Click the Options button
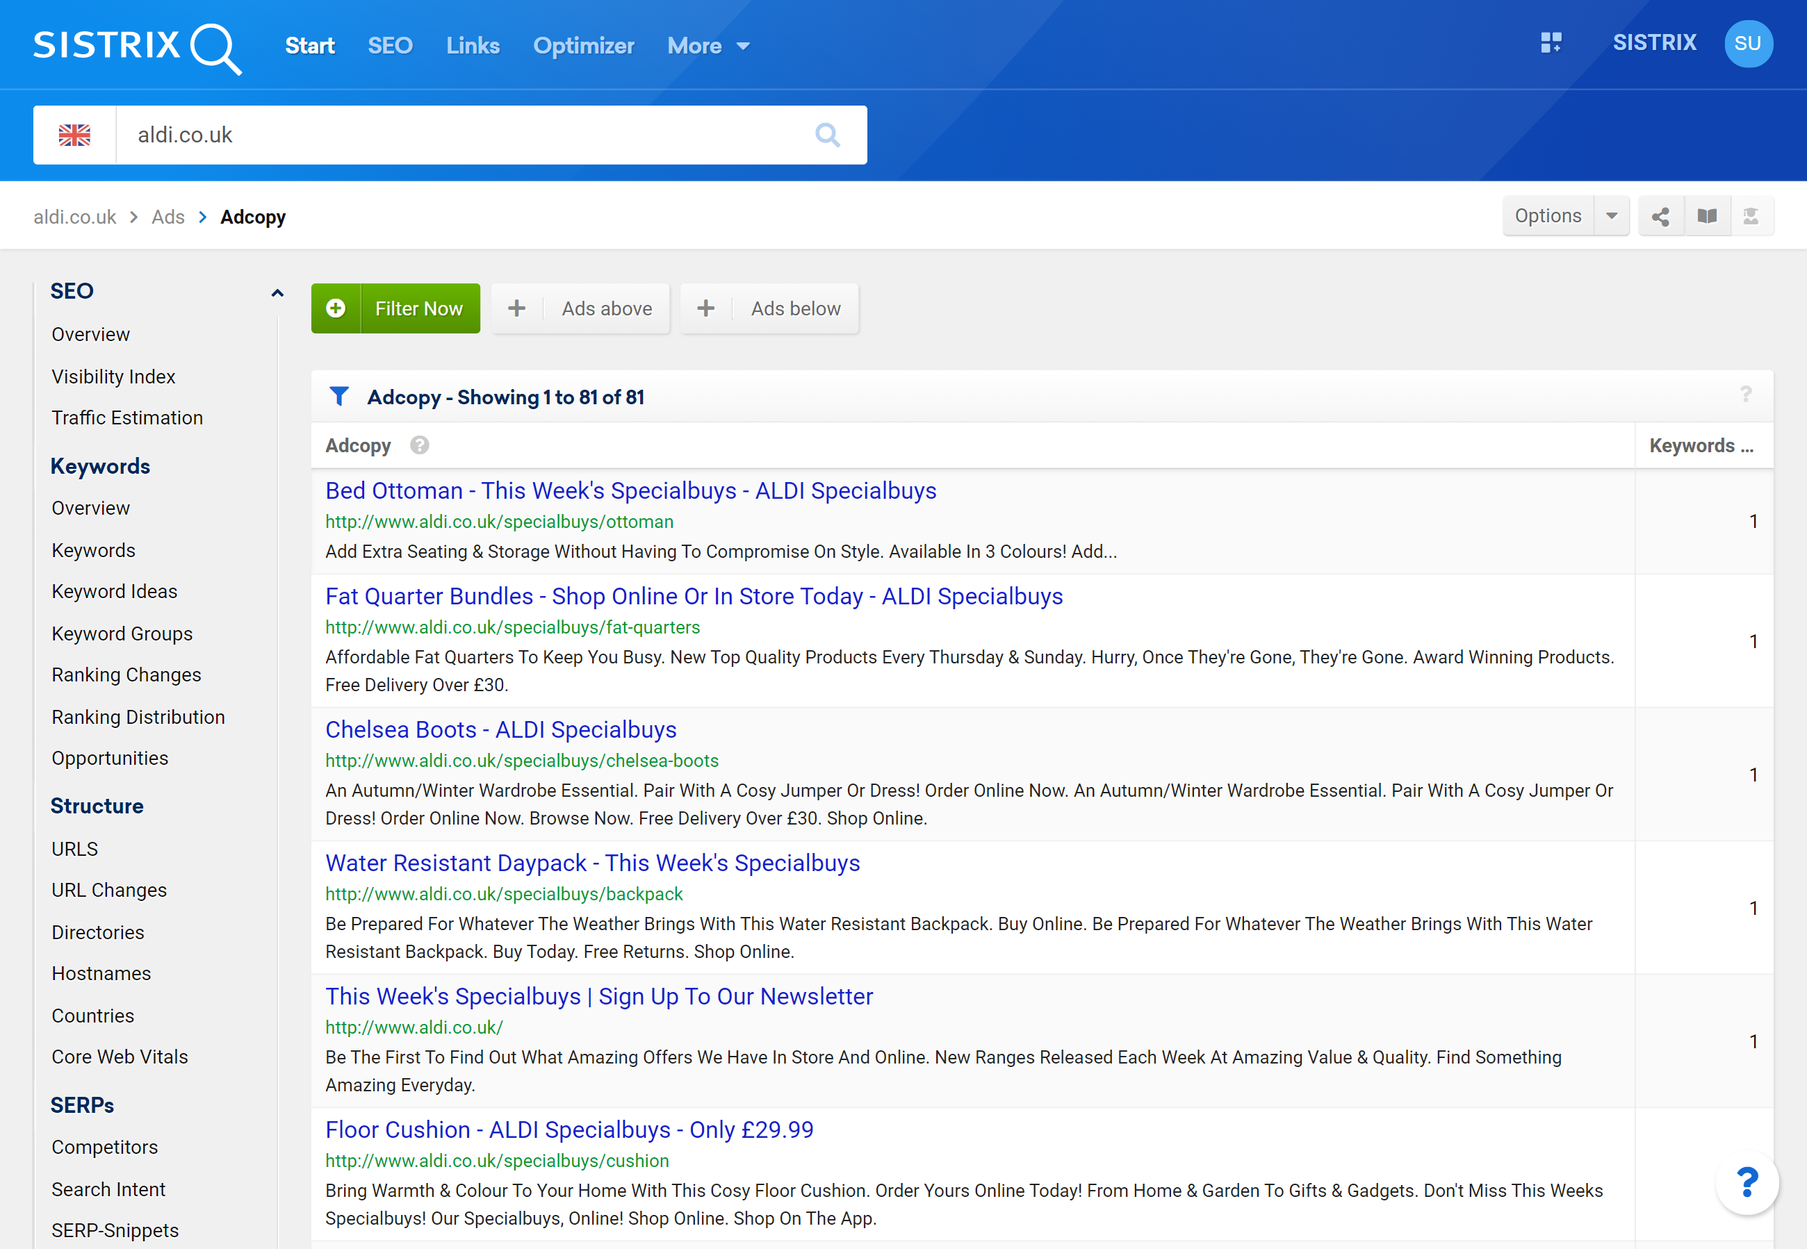Screen dimensions: 1807x1249 [1547, 216]
